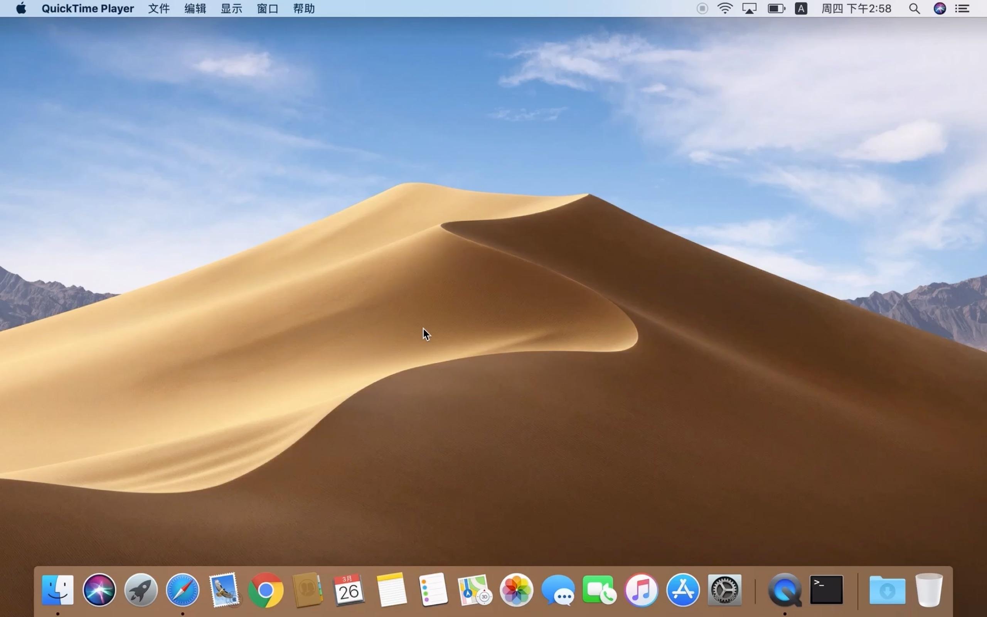This screenshot has width=987, height=617.
Task: Open the App Store icon
Action: (683, 590)
